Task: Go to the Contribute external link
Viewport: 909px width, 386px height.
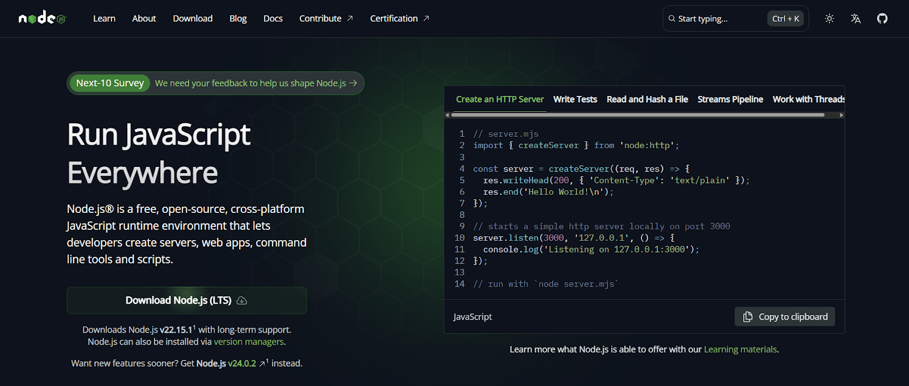Action: click(x=326, y=19)
